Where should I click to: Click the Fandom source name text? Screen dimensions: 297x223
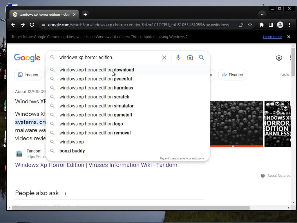pos(34,151)
